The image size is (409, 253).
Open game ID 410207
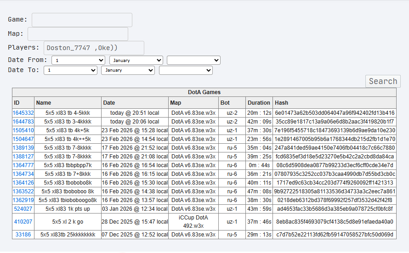point(23,222)
